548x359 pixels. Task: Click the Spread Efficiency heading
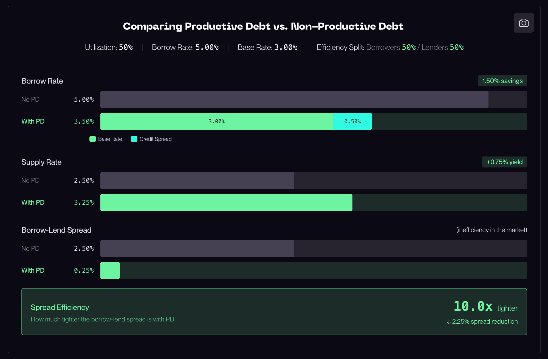60,307
